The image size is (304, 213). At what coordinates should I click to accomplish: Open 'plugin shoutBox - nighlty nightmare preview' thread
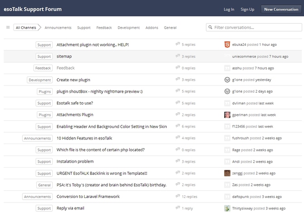click(99, 91)
